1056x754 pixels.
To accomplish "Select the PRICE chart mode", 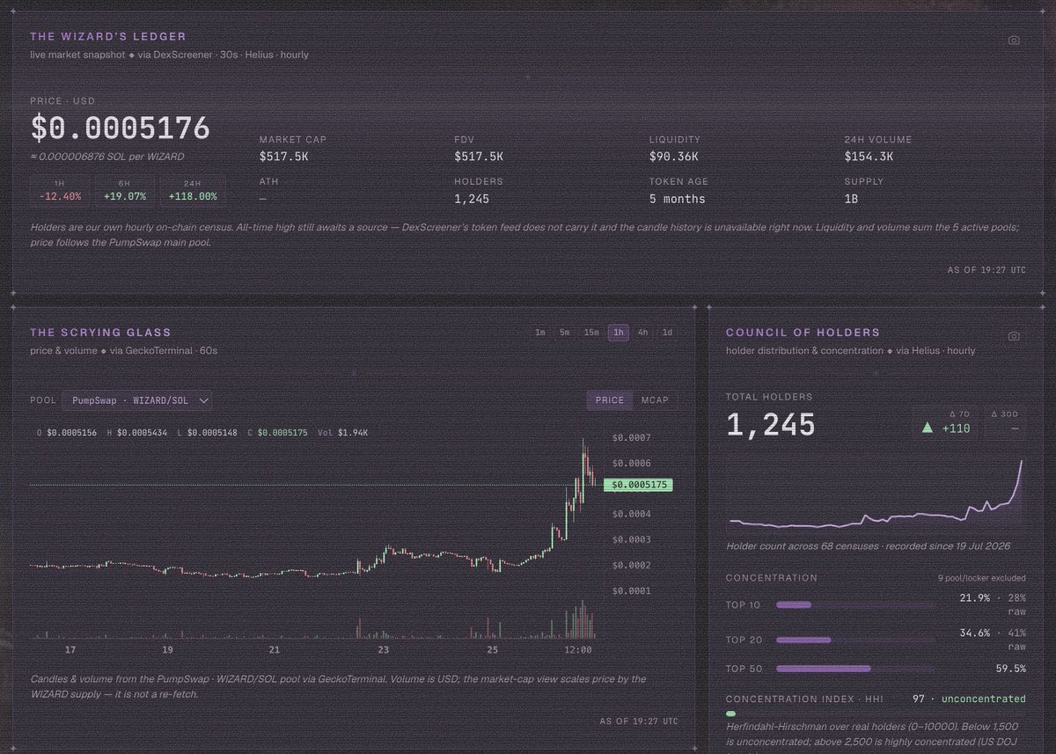I will coord(610,400).
